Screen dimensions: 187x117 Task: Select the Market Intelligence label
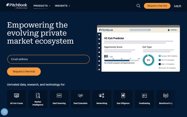pos(38,103)
